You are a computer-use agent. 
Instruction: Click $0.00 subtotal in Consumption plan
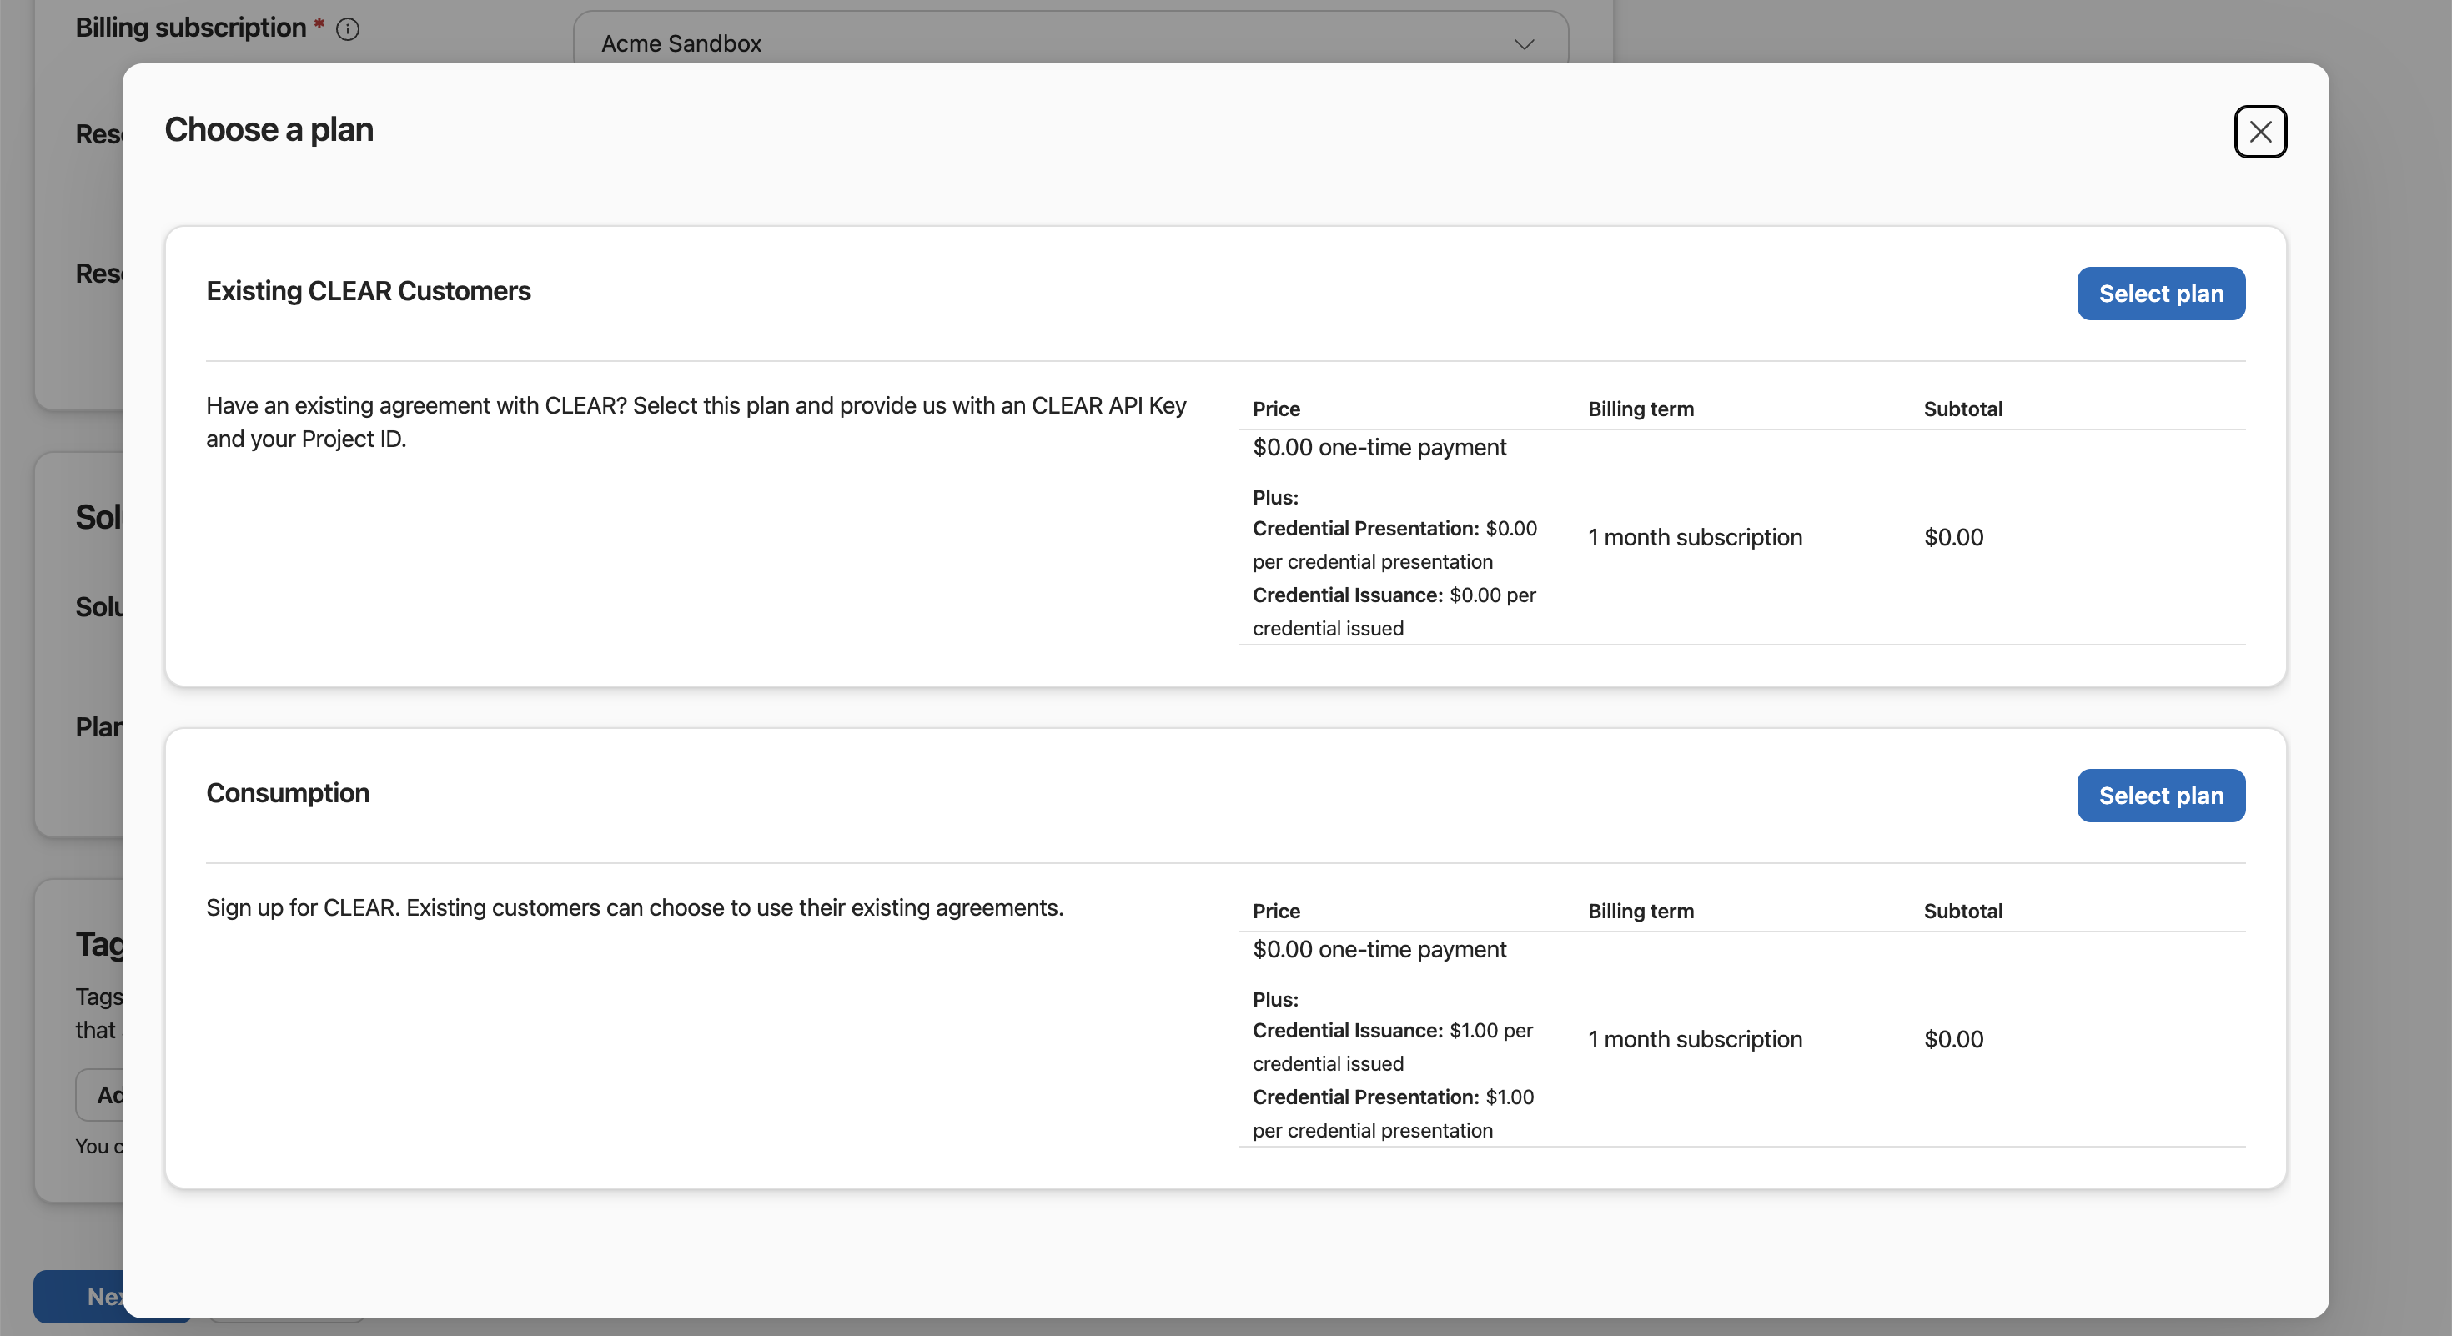coord(1953,1040)
